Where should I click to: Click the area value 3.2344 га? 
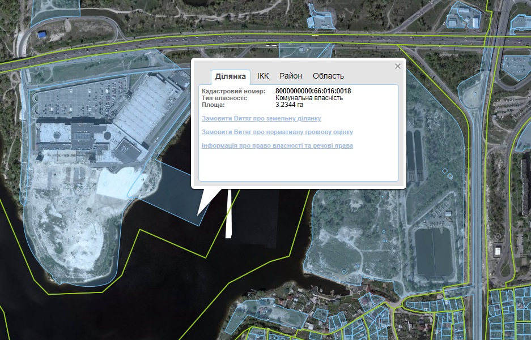click(289, 105)
